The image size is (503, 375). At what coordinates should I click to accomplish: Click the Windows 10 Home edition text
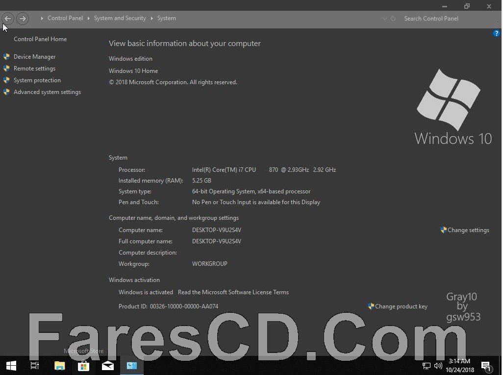coord(133,71)
